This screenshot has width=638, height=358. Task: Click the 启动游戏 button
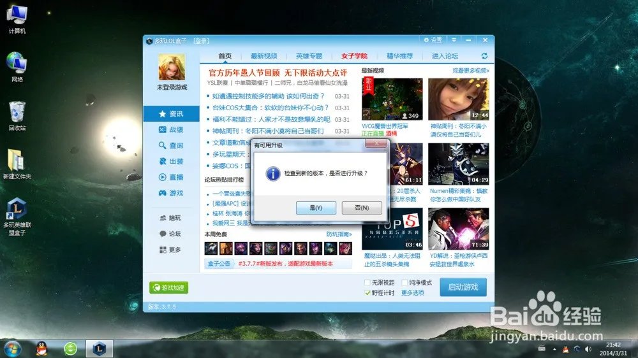pyautogui.click(x=463, y=287)
